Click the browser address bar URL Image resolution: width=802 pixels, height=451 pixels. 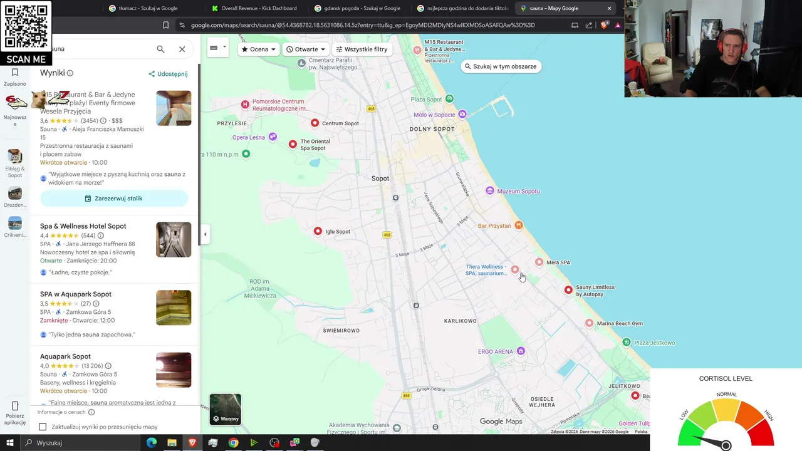tap(363, 25)
